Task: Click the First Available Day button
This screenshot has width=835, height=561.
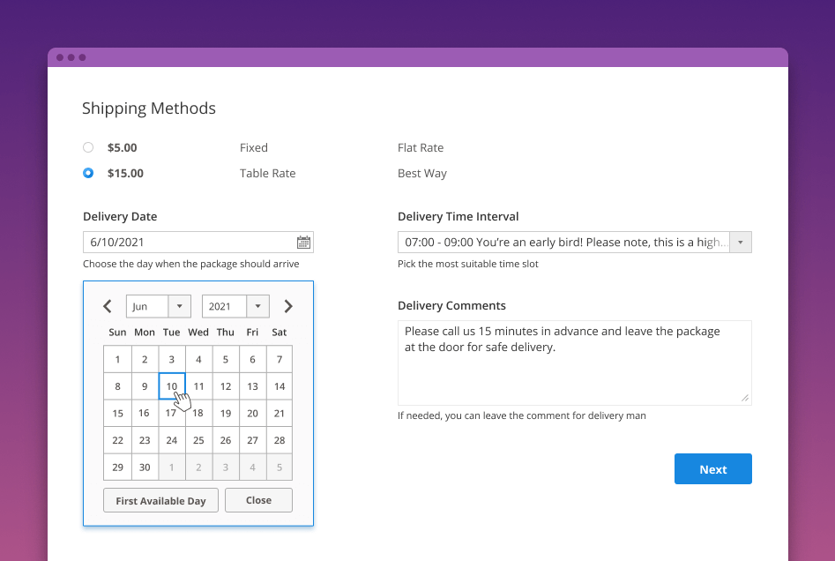Action: click(160, 500)
